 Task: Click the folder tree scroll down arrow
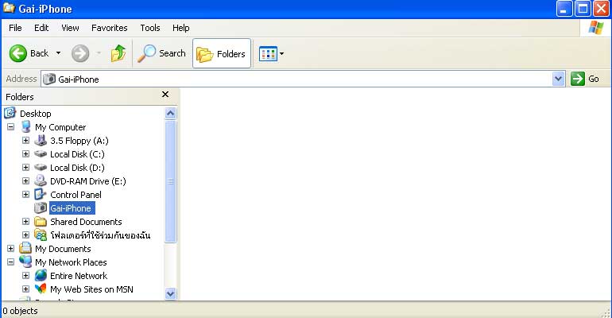pos(171,293)
